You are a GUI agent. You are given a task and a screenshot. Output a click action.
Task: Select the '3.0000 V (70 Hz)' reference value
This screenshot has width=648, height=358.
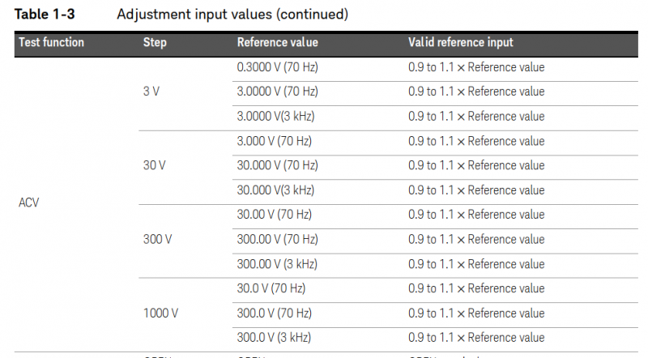pos(277,92)
